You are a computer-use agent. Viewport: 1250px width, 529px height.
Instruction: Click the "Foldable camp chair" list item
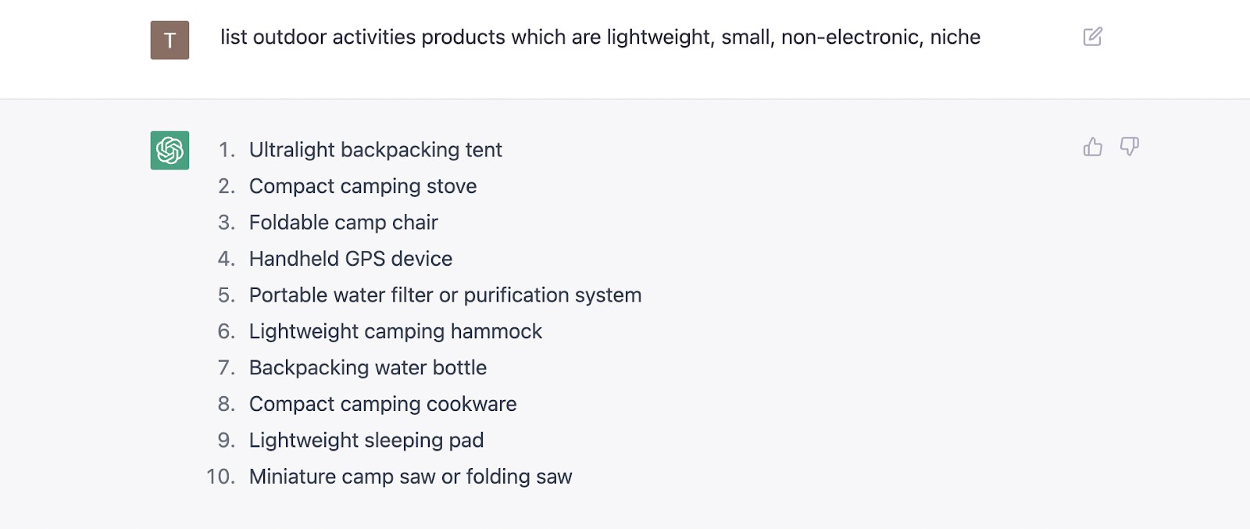point(343,223)
